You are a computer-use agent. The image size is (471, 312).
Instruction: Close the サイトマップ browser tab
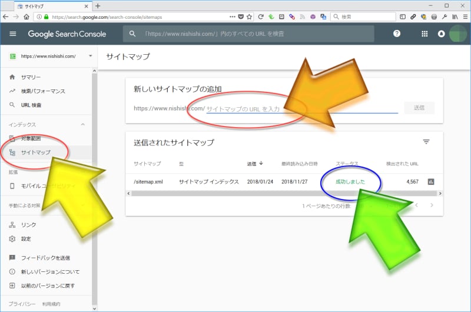[x=86, y=6]
